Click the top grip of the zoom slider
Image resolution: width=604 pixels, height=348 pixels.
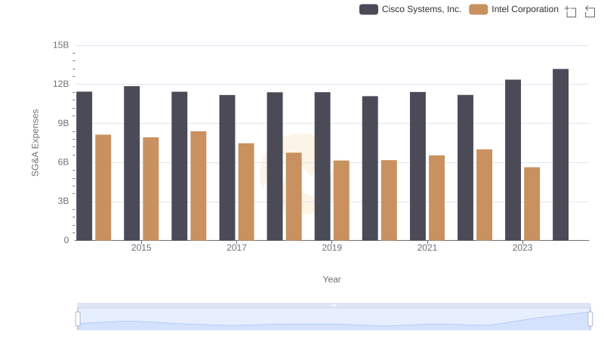click(x=334, y=306)
